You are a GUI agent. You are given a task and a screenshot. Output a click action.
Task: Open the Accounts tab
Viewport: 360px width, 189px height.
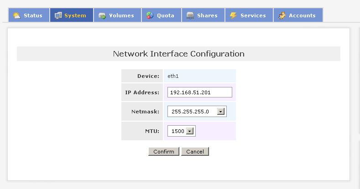pyautogui.click(x=302, y=15)
